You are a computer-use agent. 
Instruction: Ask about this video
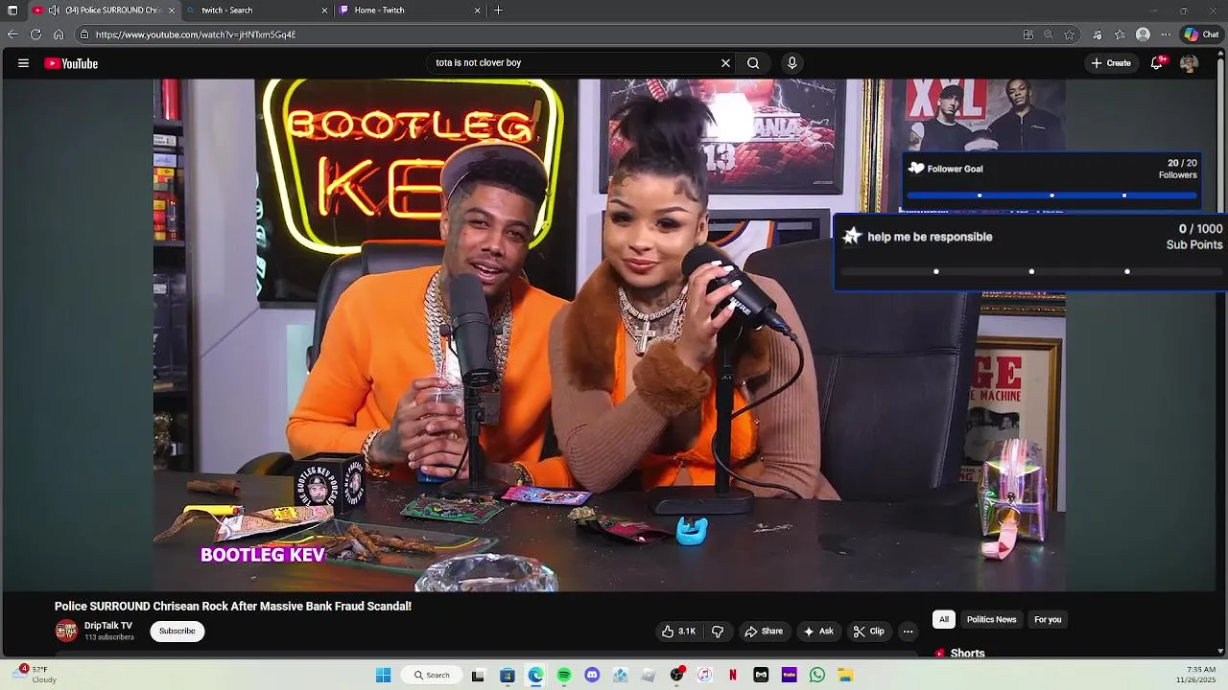coord(818,632)
